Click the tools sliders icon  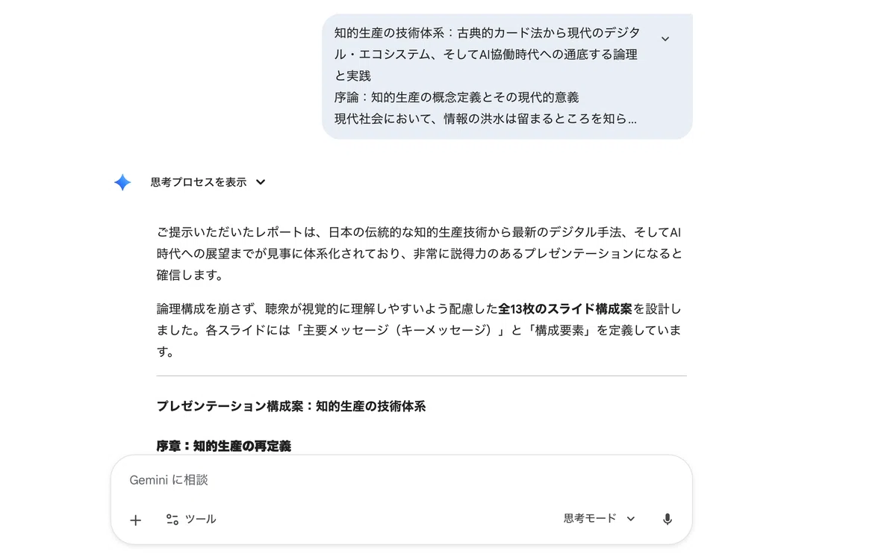tap(172, 519)
